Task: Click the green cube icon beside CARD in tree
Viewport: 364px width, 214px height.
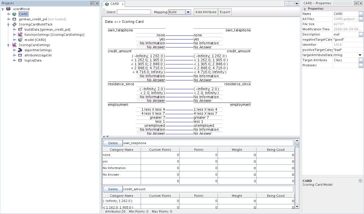Action: pyautogui.click(x=14, y=14)
